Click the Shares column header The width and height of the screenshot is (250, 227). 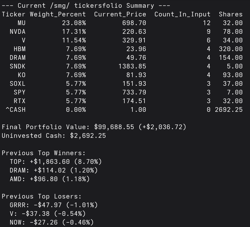(231, 14)
